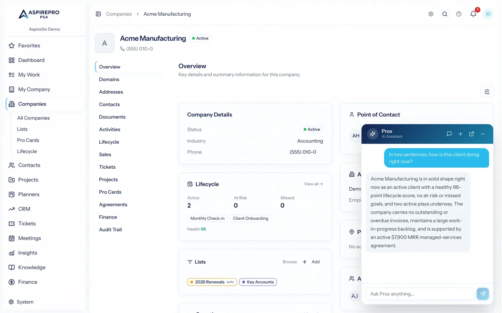Collapse the Companies sidebar section
This screenshot has height=313, width=502.
click(45, 104)
